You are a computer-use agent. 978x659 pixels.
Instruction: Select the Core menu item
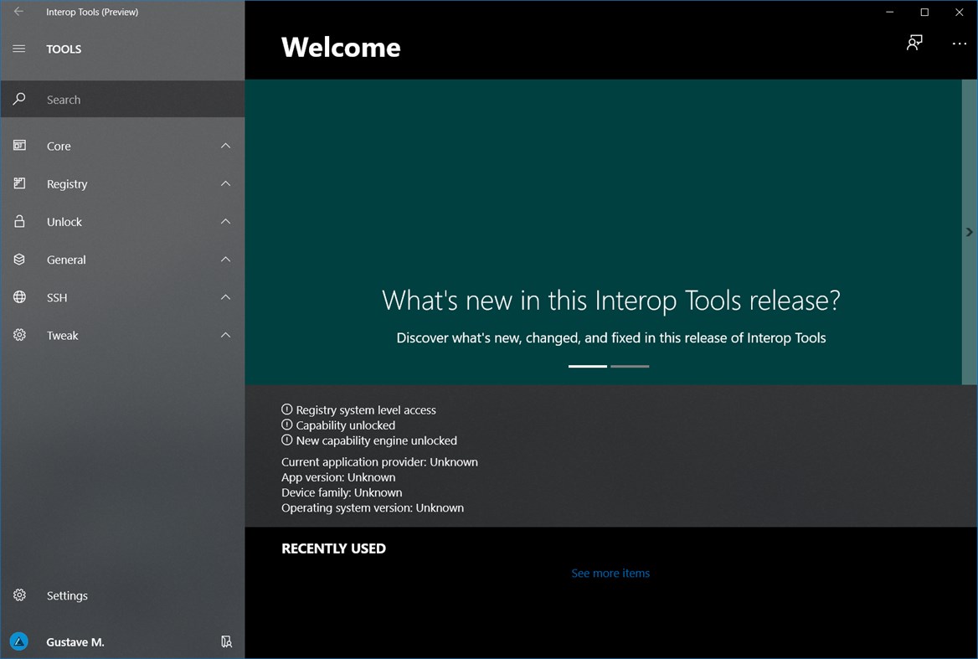(122, 146)
